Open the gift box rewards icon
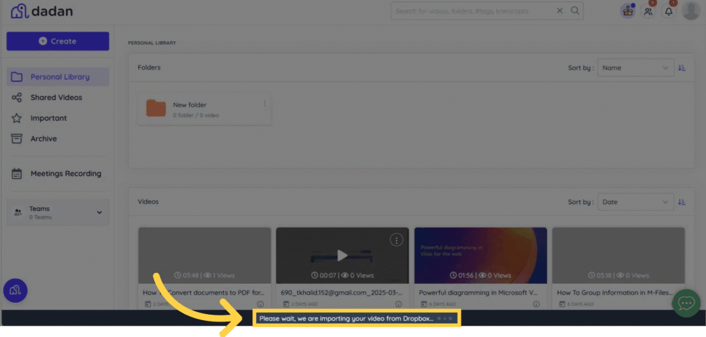 pyautogui.click(x=628, y=11)
